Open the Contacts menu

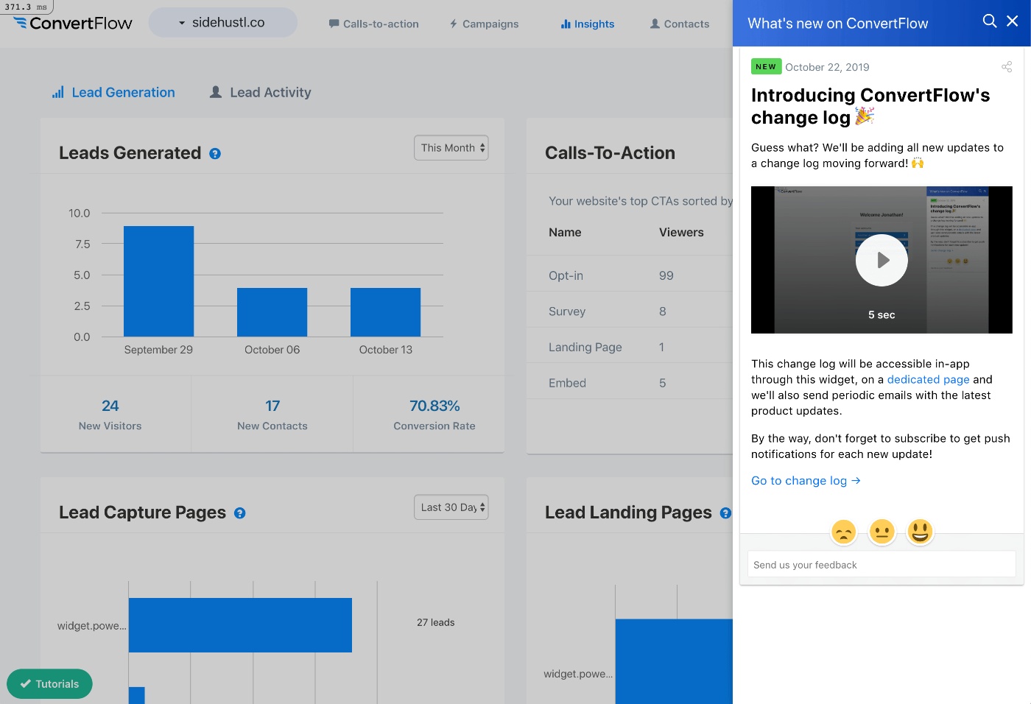click(x=679, y=24)
